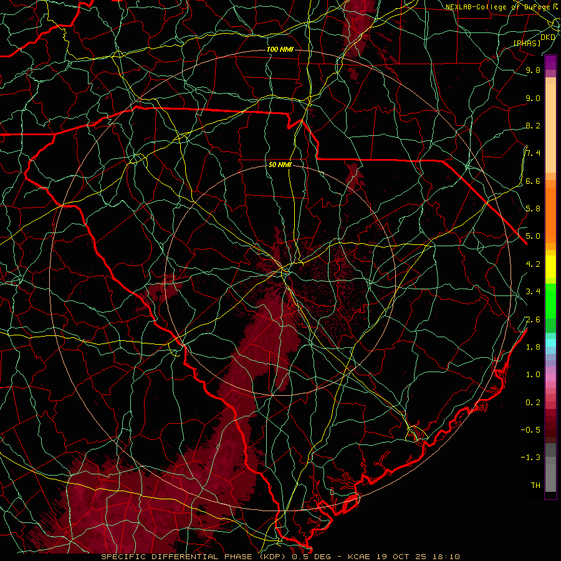Pick the cyan swatch on the color scale
This screenshot has width=561, height=561.
click(550, 343)
